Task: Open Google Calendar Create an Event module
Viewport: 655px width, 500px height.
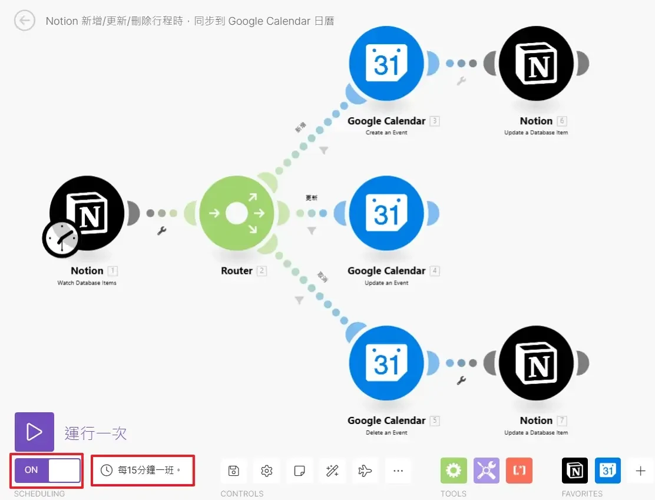Action: coord(386,64)
